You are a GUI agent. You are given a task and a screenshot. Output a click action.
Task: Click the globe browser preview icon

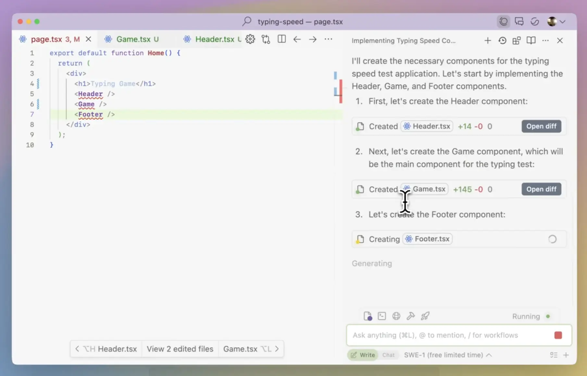pos(396,316)
